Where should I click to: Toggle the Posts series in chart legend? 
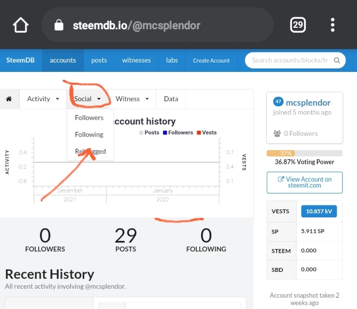(x=149, y=132)
